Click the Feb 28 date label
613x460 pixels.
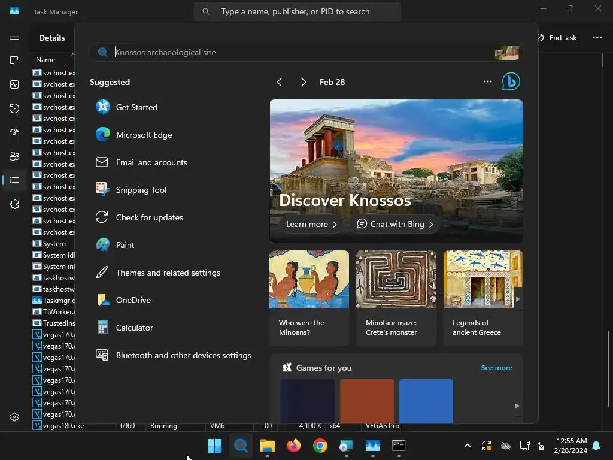click(x=332, y=82)
